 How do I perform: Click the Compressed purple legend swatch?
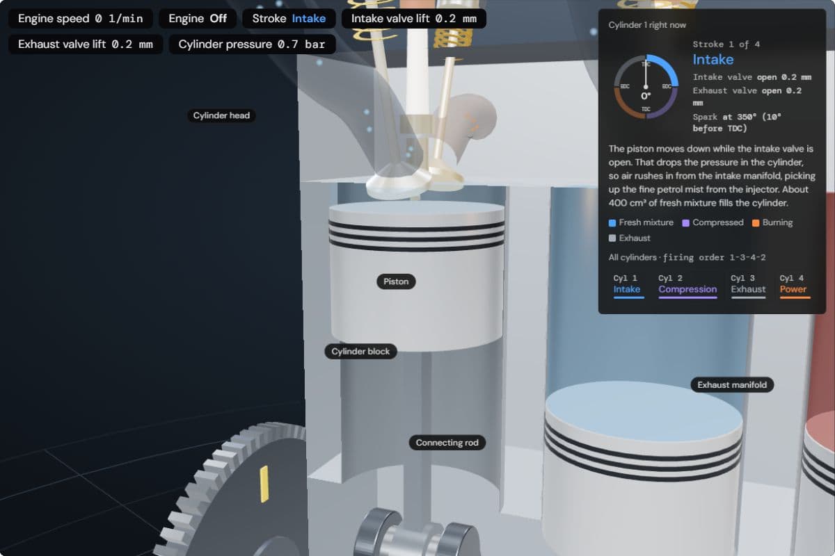[685, 223]
